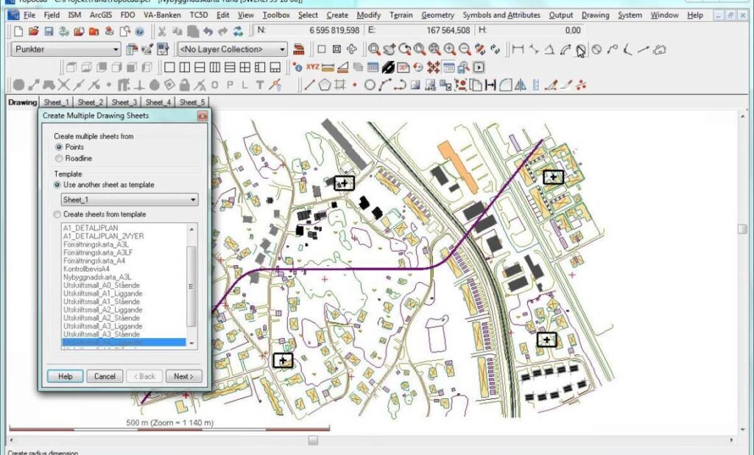Click the horizontal scrollbar thumb below map
Image resolution: width=754 pixels, height=455 pixels.
(313, 440)
